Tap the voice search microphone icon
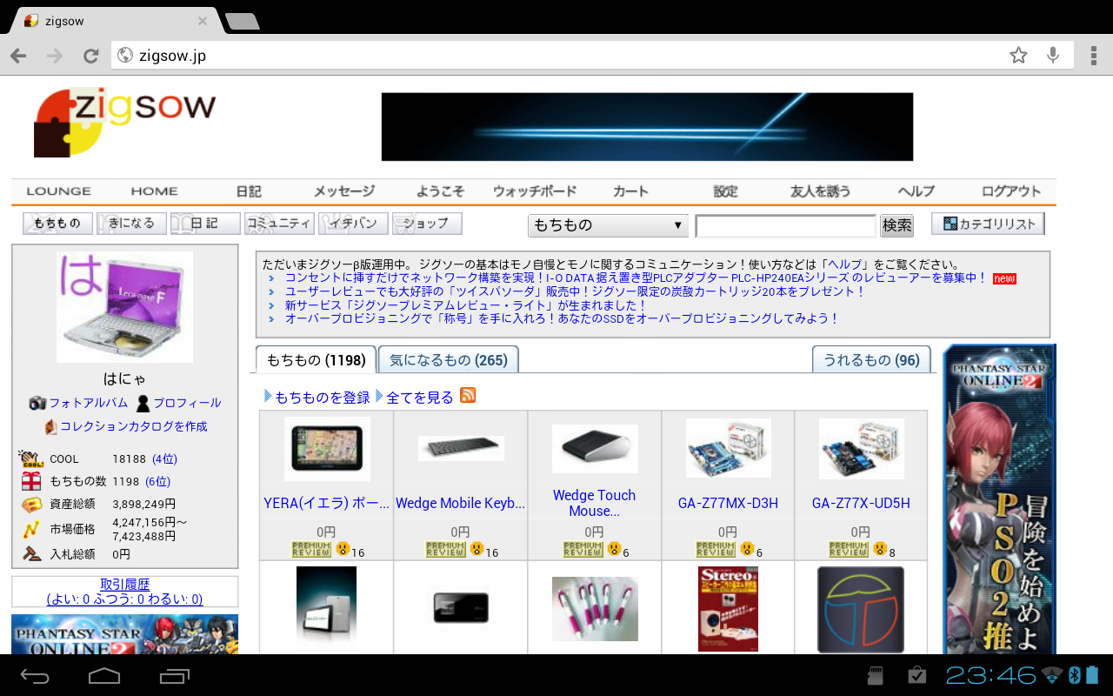 click(1053, 56)
